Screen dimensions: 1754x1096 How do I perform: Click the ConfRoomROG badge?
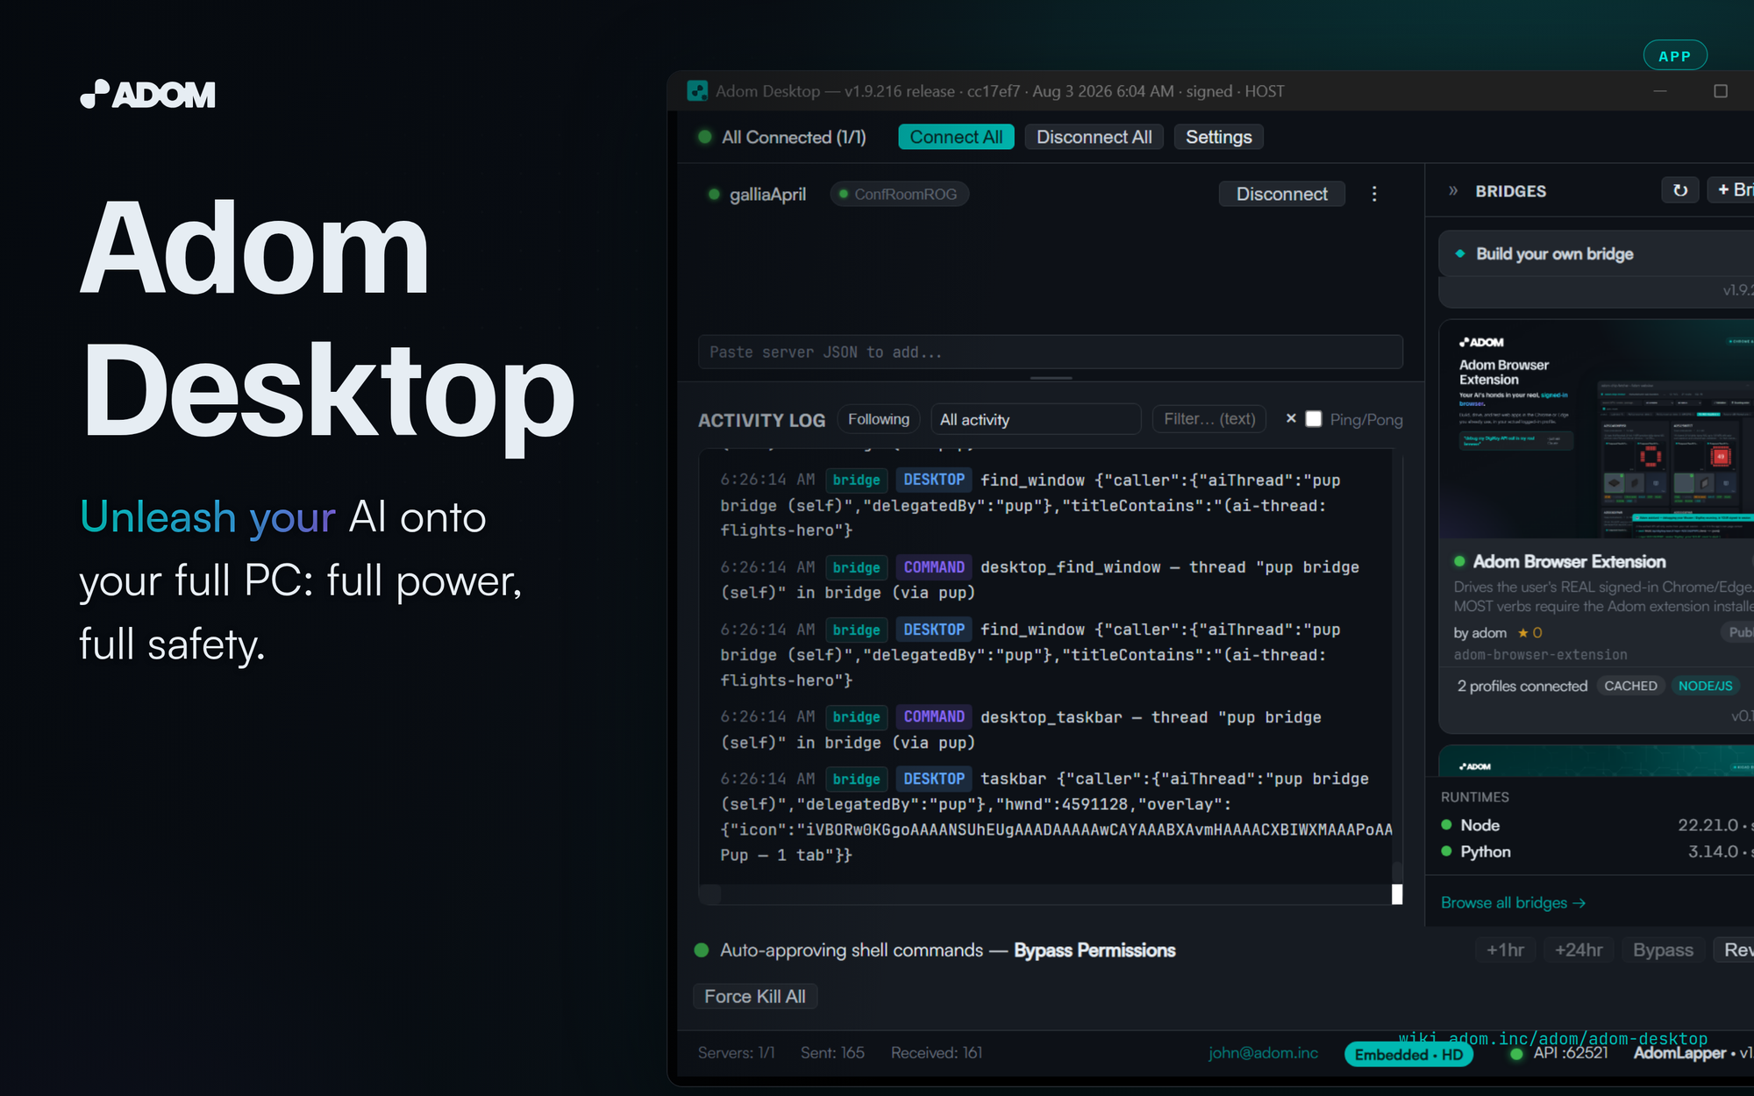(x=899, y=194)
